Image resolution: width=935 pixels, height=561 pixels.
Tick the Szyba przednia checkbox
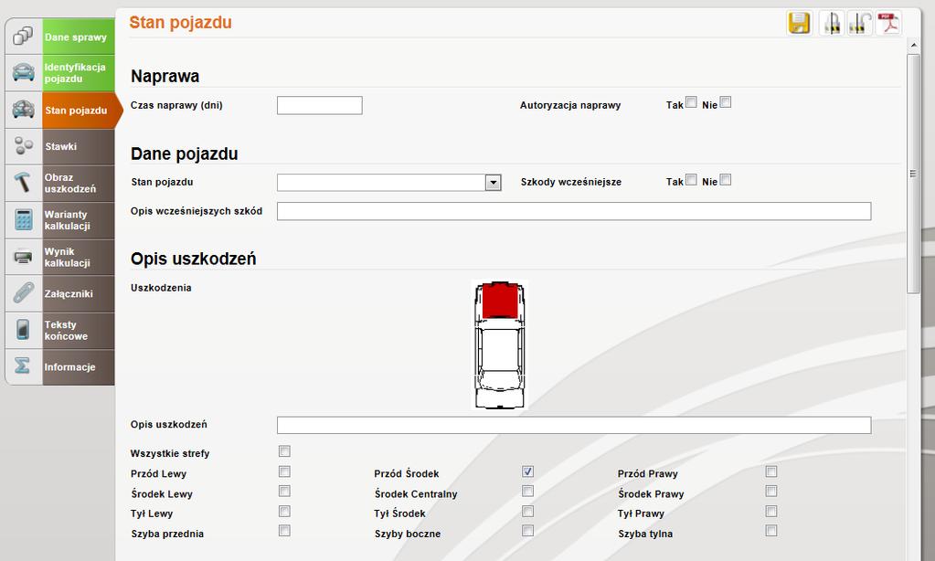pos(284,531)
